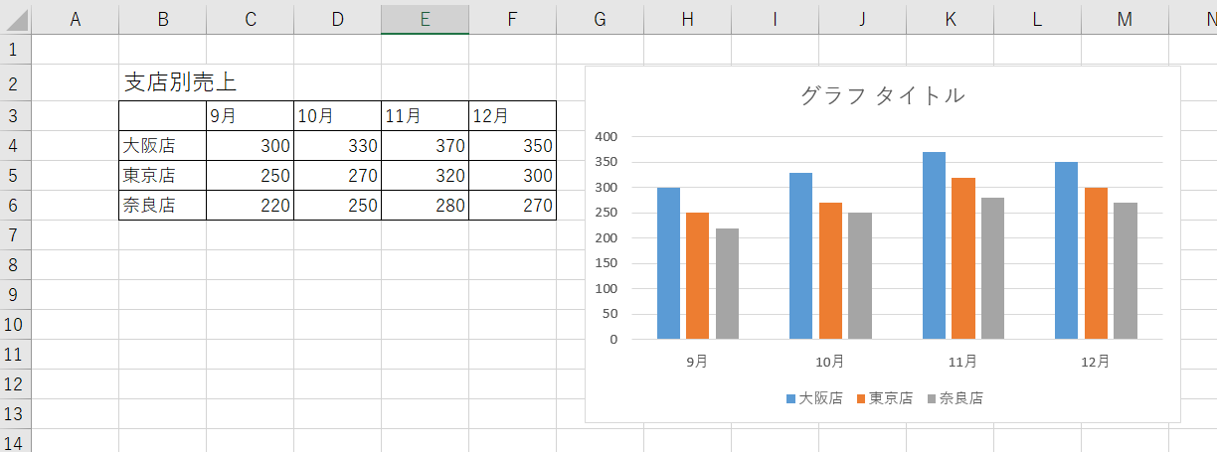The image size is (1217, 452).
Task: Click the select-all corner of the sheet
Action: (x=16, y=18)
